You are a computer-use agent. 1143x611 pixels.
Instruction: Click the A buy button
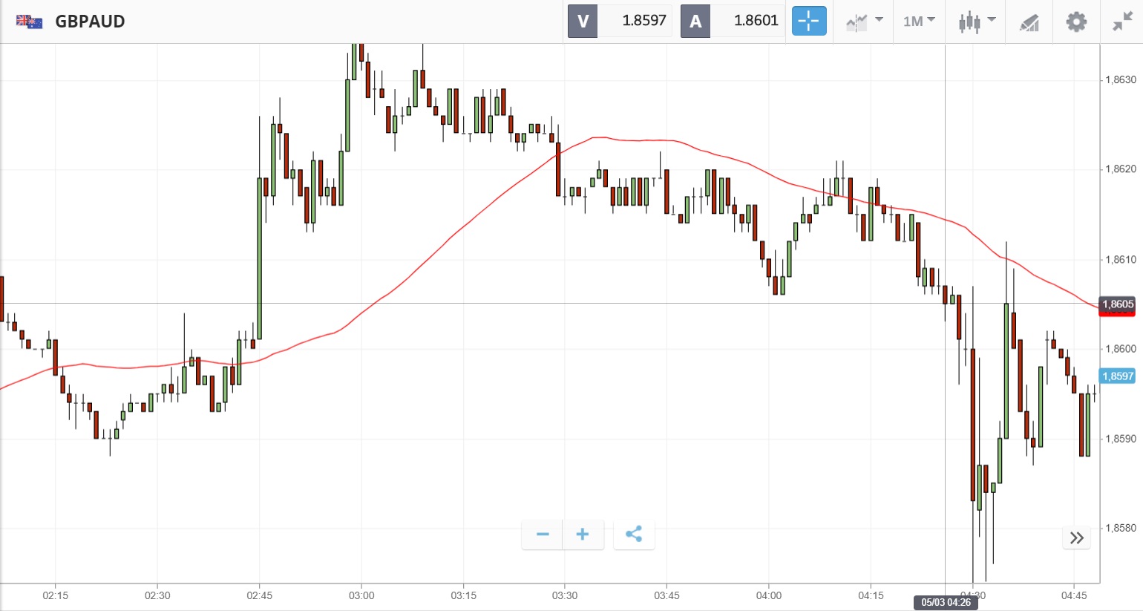pyautogui.click(x=695, y=21)
